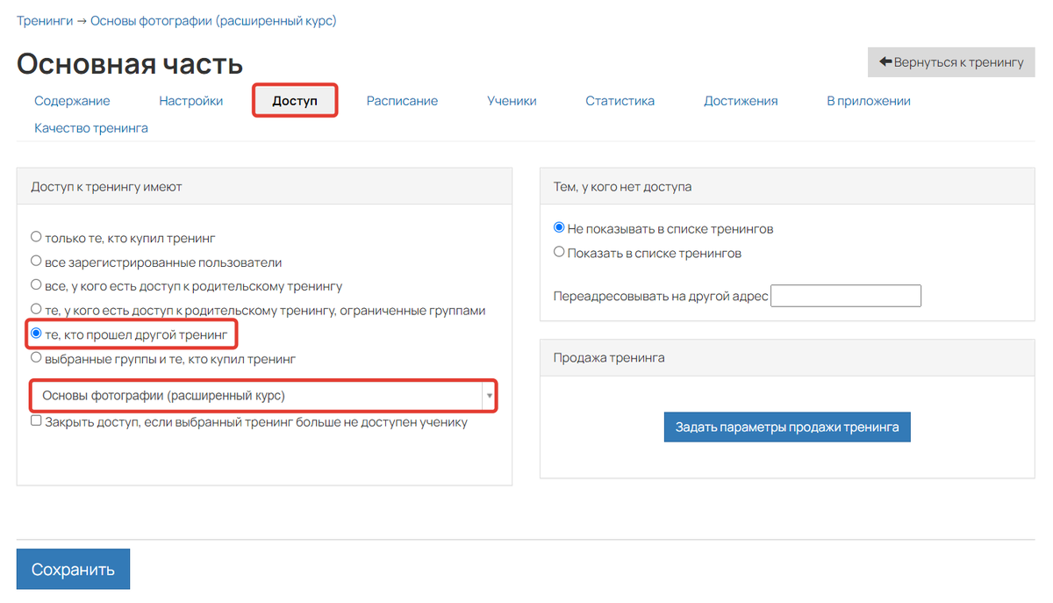
Task: Select 'все зарегистрированные пользователи' option
Action: (36, 262)
